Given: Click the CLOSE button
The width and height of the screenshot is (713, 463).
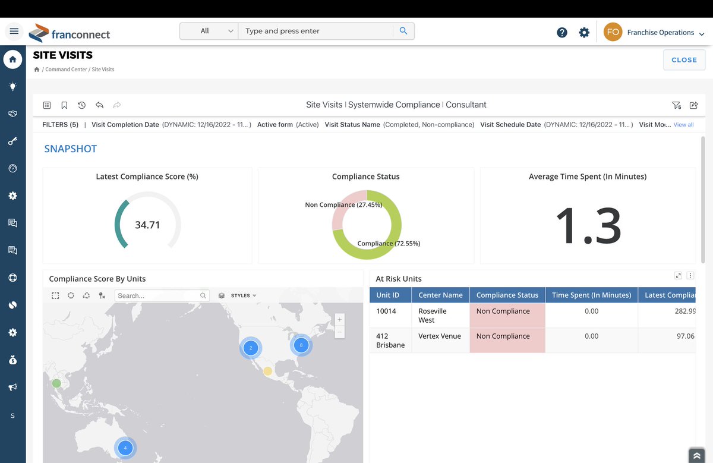Looking at the screenshot, I should [x=684, y=60].
